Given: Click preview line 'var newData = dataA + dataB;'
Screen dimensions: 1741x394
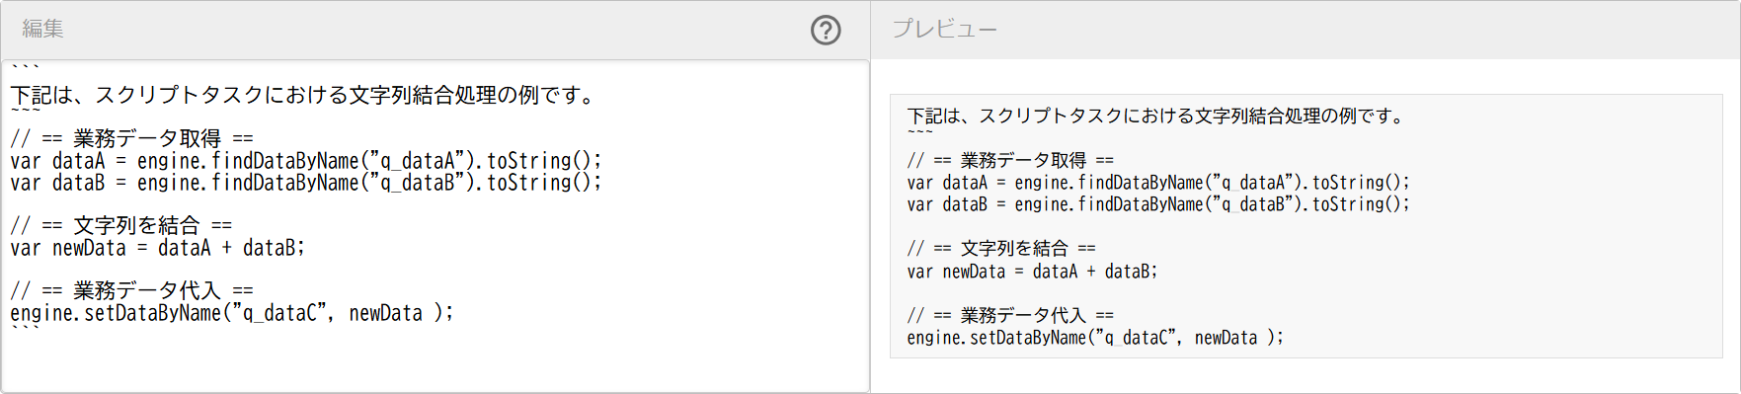Looking at the screenshot, I should [x=1032, y=271].
